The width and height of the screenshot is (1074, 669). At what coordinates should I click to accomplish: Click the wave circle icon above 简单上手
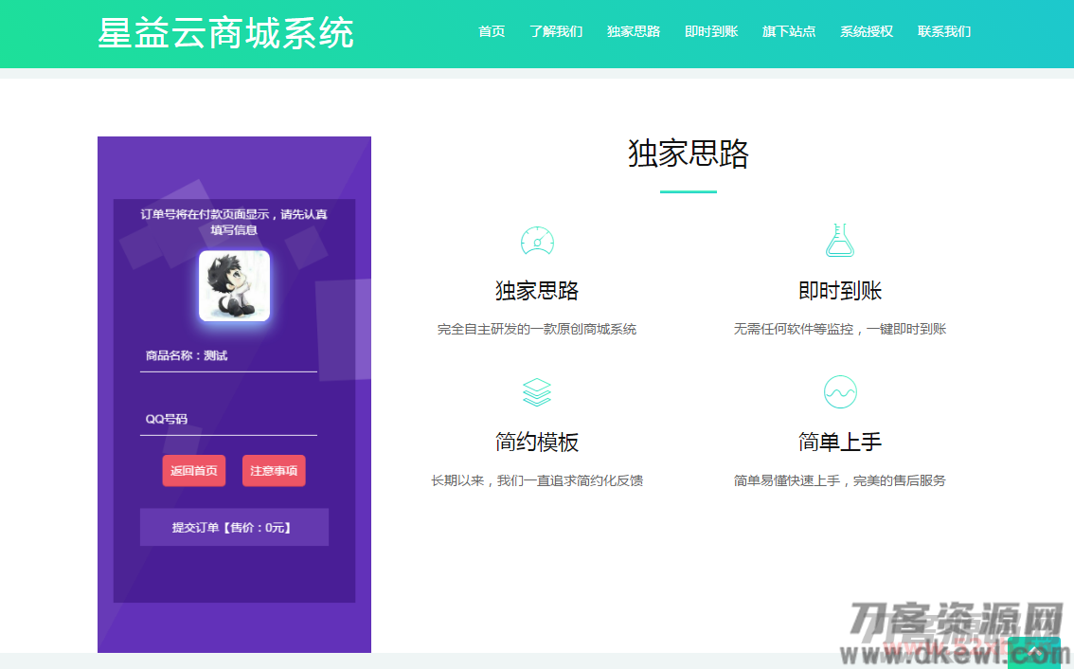coord(840,391)
